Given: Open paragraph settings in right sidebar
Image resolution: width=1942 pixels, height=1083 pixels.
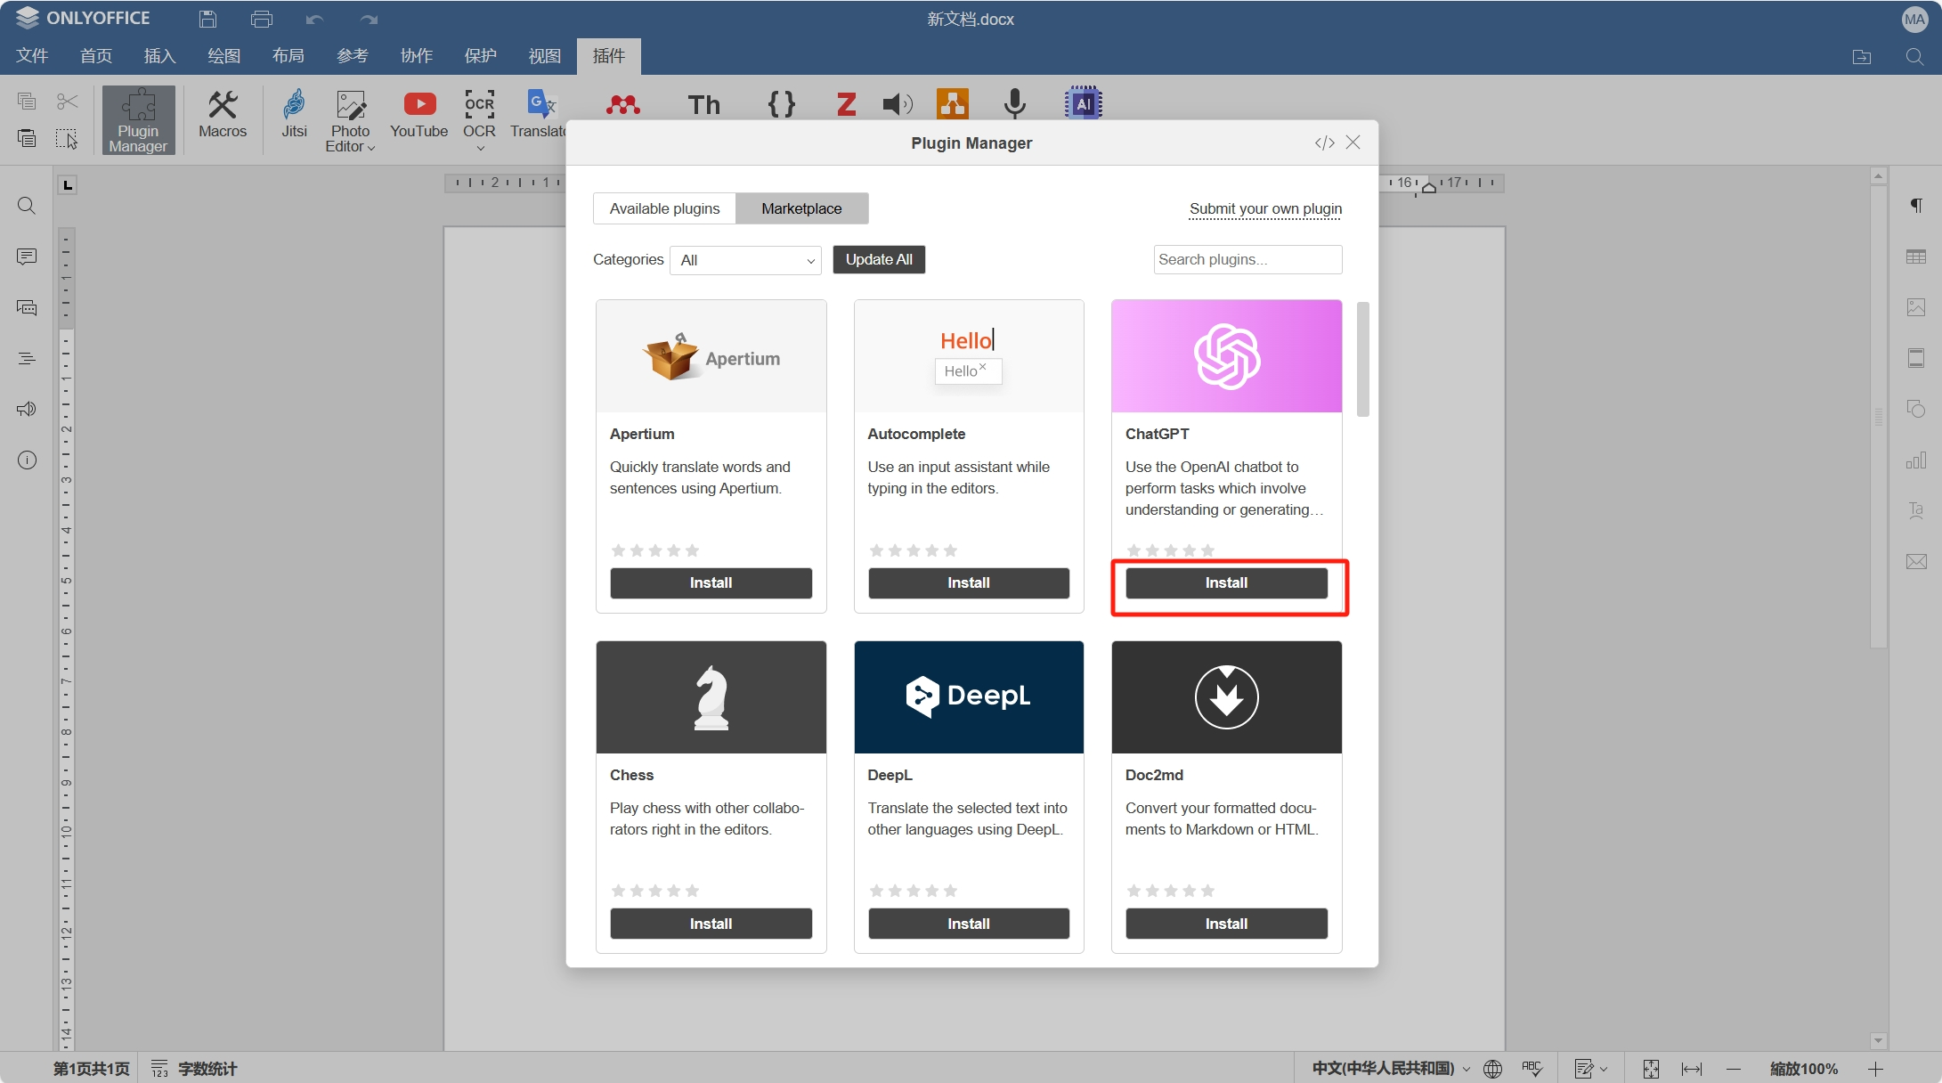Looking at the screenshot, I should point(1916,206).
